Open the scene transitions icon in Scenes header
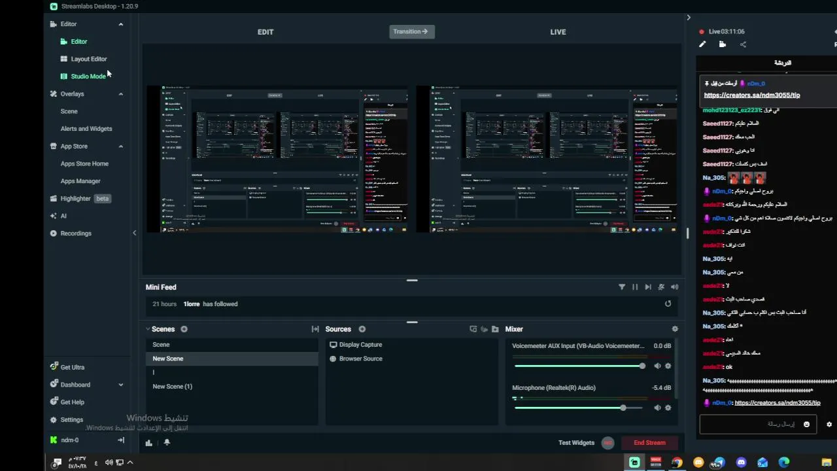837x471 pixels. pos(315,329)
